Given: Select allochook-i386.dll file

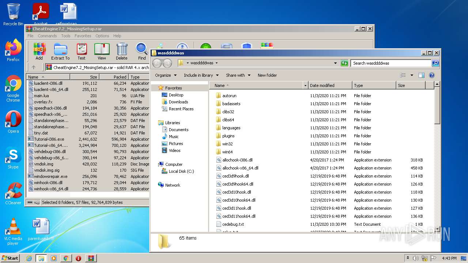Looking at the screenshot, I should pos(237,160).
